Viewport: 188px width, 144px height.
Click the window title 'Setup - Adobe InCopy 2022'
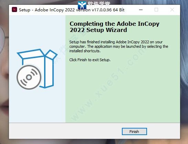[72, 10]
